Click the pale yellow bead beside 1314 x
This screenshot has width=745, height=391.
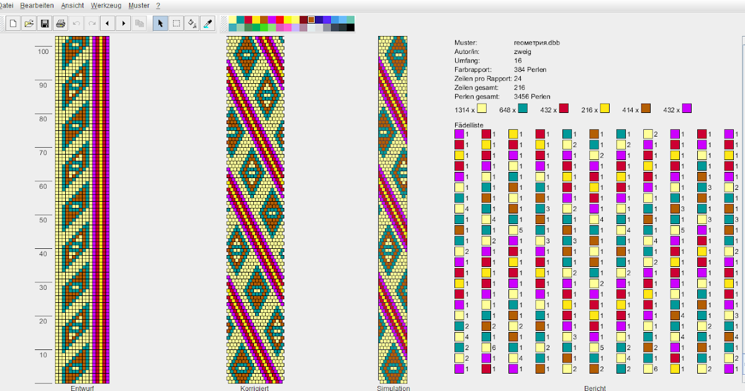(482, 109)
